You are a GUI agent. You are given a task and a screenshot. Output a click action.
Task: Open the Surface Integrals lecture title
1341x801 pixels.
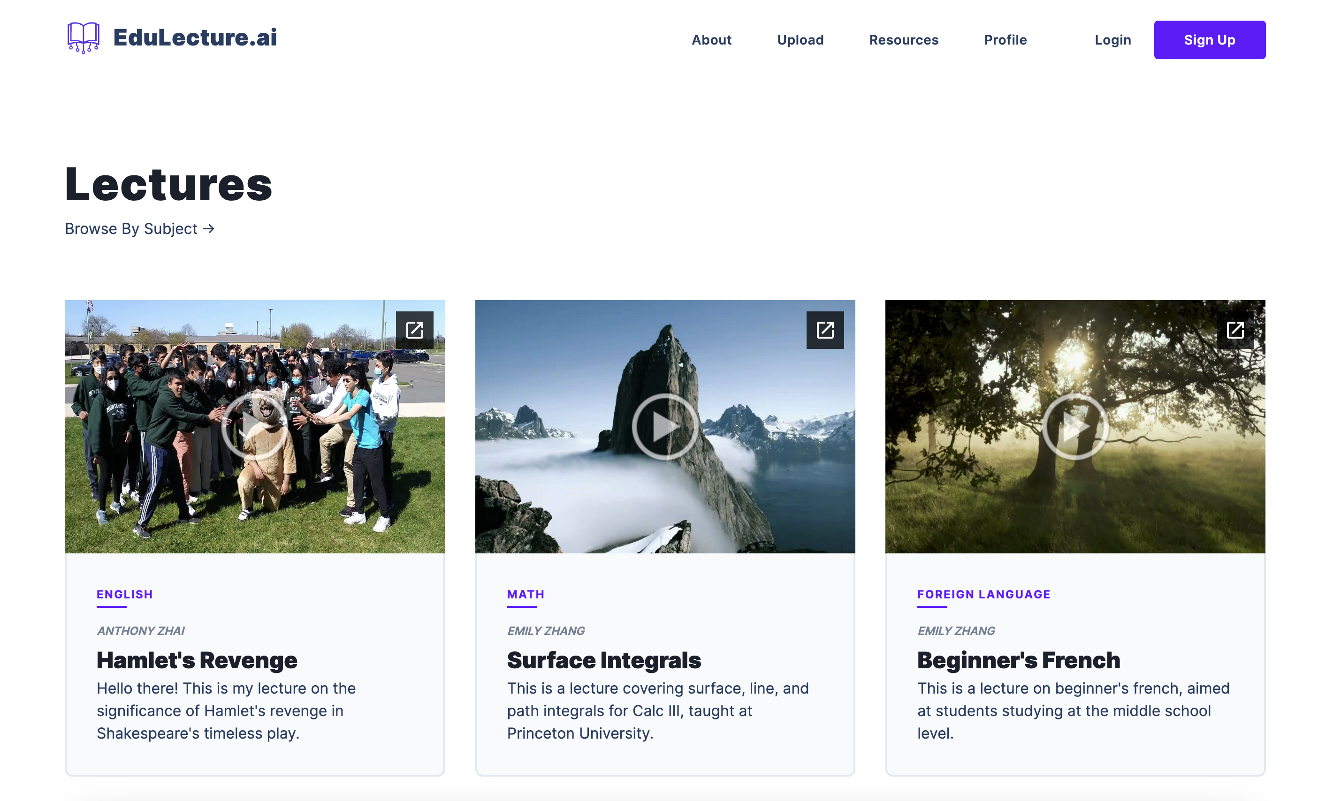click(603, 660)
